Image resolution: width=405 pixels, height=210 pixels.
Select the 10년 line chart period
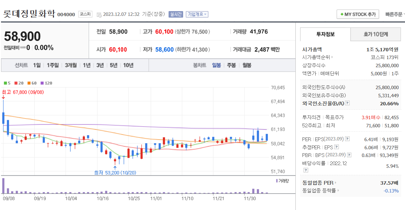(x=128, y=65)
